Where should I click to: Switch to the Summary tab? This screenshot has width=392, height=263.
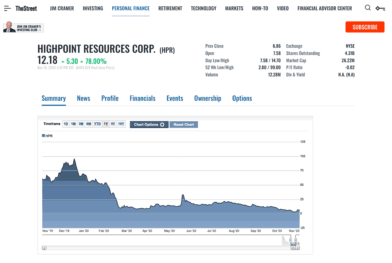54,98
